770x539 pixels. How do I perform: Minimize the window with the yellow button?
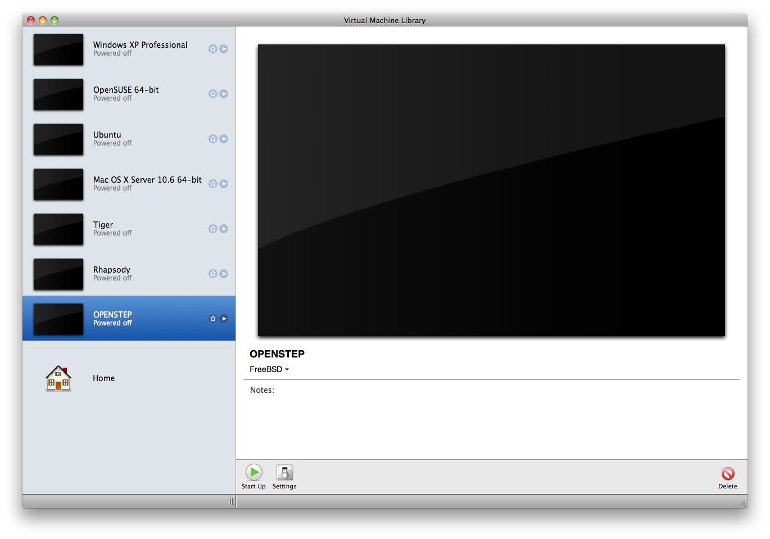pyautogui.click(x=43, y=20)
